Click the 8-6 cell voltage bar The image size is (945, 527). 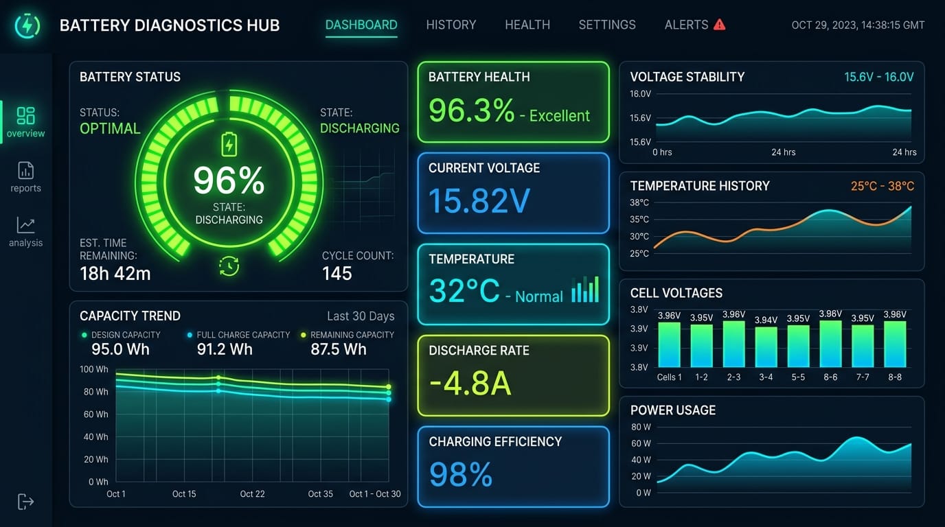point(830,344)
